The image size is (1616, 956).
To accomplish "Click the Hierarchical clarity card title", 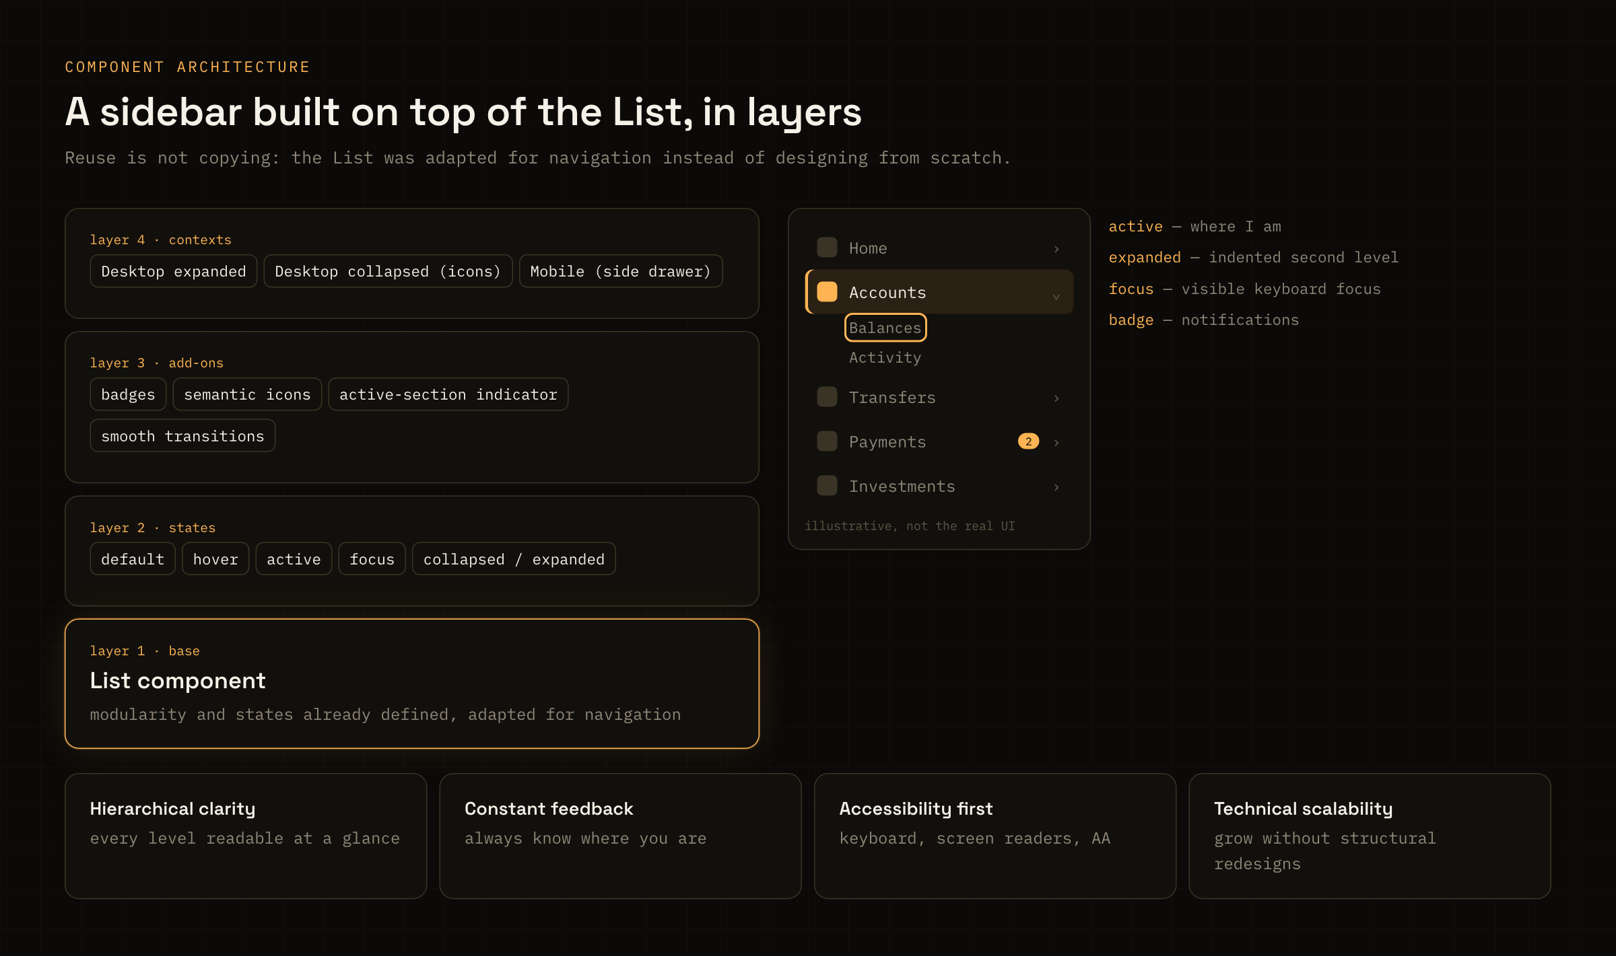I will click(x=173, y=809).
